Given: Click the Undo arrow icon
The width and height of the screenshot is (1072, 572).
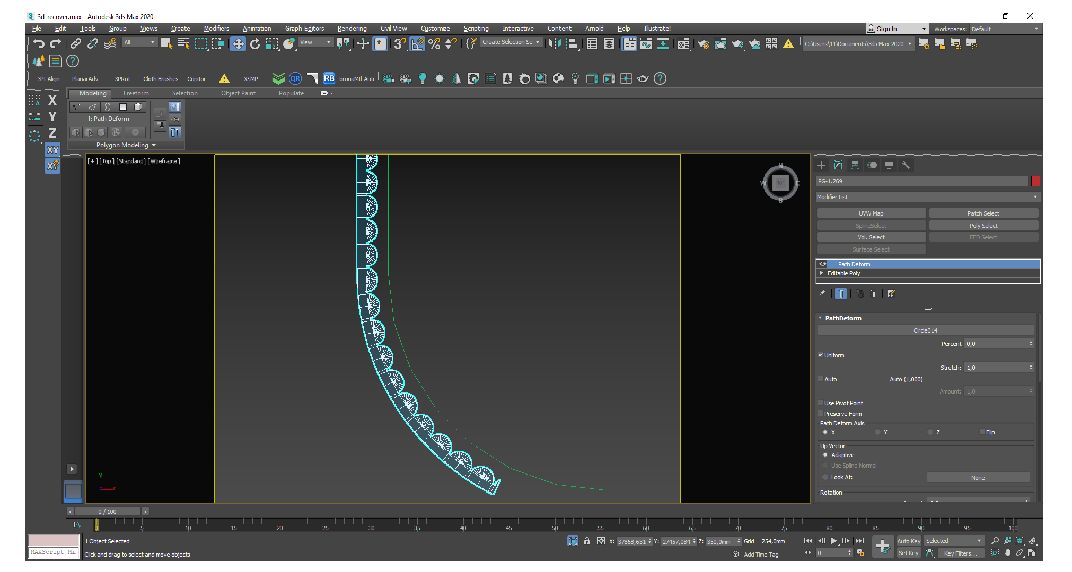Looking at the screenshot, I should pyautogui.click(x=38, y=44).
